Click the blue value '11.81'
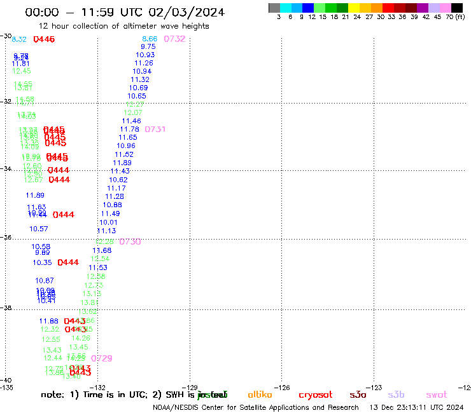Image resolution: width=471 pixels, height=413 pixels. tap(21, 64)
